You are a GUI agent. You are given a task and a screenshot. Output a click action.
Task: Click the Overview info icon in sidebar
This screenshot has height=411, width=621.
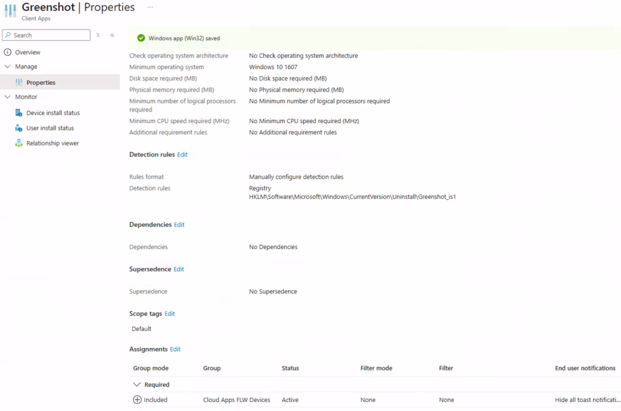click(8, 52)
